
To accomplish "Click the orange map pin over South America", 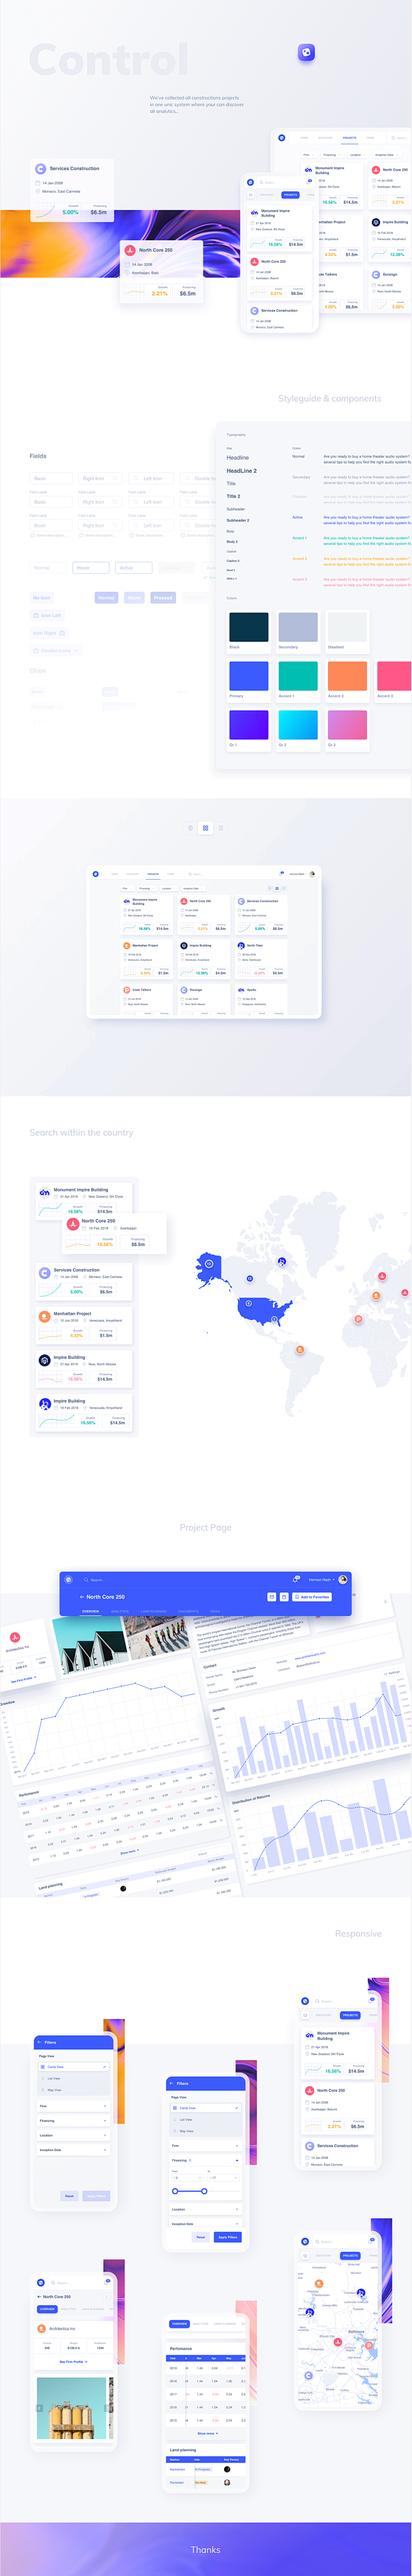I will coord(299,1350).
